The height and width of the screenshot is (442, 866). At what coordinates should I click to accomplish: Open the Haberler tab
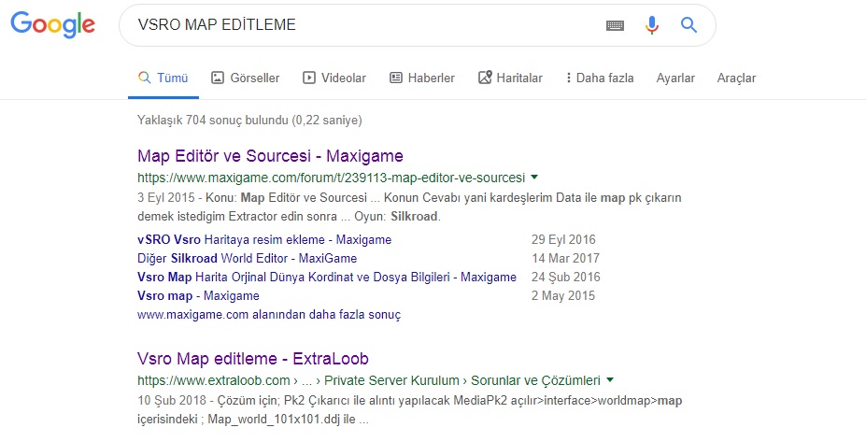[x=422, y=78]
